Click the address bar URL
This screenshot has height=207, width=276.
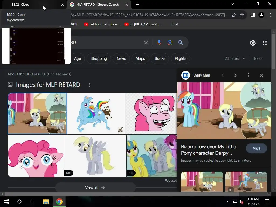click(x=149, y=15)
